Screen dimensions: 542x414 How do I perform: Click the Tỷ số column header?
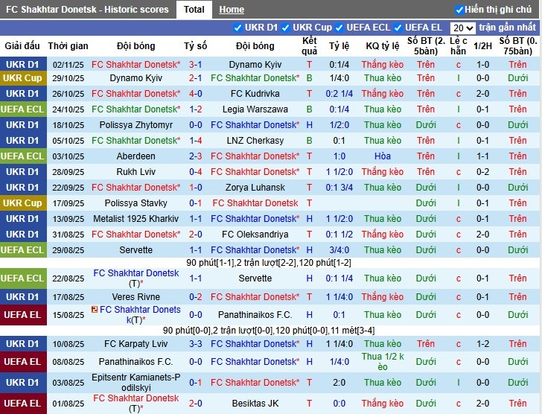[x=195, y=46]
